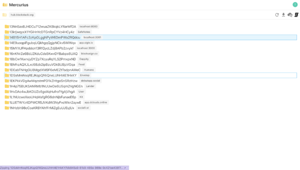The image size is (300, 170).
Task: Open folder name 13NnSaxBJHDCu712wuaZKBkqkLYRarMfDA
Action: pyautogui.click(x=43, y=27)
